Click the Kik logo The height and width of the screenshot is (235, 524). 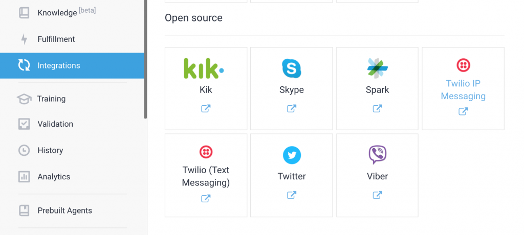coord(204,68)
